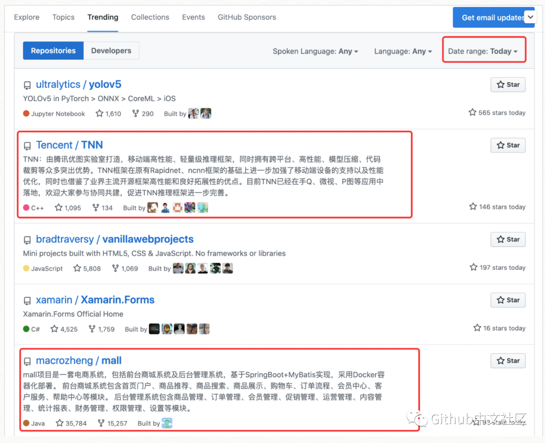Image resolution: width=545 pixels, height=443 pixels.
Task: View yolov5 stargazers count 1,610
Action: point(108,114)
